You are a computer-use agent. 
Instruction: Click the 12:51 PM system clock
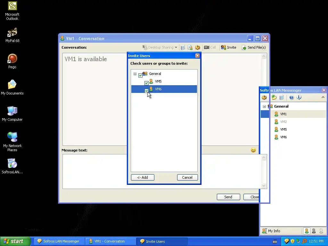(316, 242)
